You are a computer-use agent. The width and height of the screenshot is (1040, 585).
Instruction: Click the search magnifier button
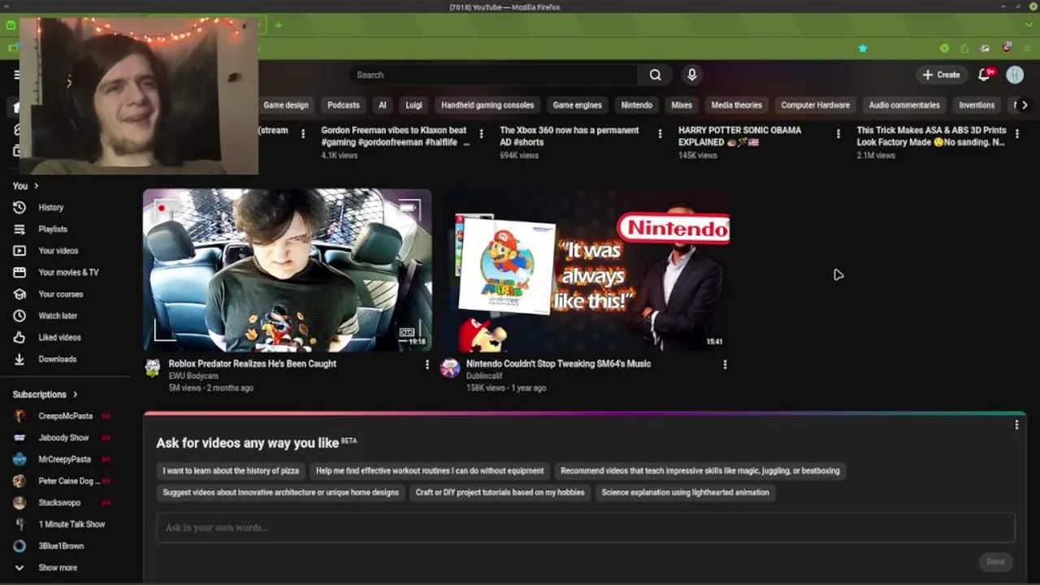(655, 75)
